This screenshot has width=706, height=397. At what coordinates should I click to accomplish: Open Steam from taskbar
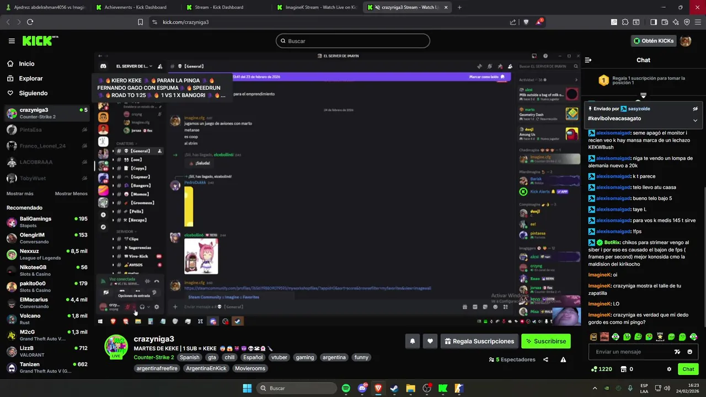click(x=394, y=388)
